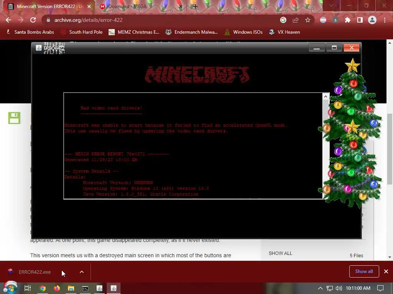This screenshot has height=294, width=393.
Task: Bookmark this page with star icon
Action: (308, 20)
